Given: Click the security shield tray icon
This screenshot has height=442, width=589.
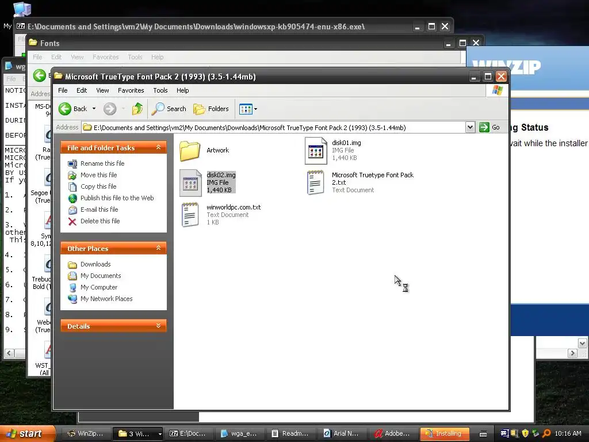Looking at the screenshot, I should 525,433.
